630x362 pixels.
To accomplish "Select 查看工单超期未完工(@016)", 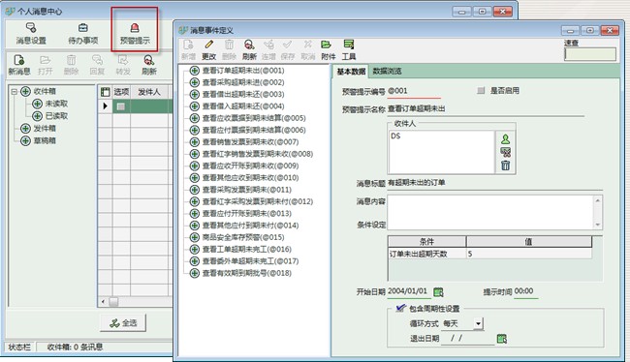I will click(x=247, y=249).
